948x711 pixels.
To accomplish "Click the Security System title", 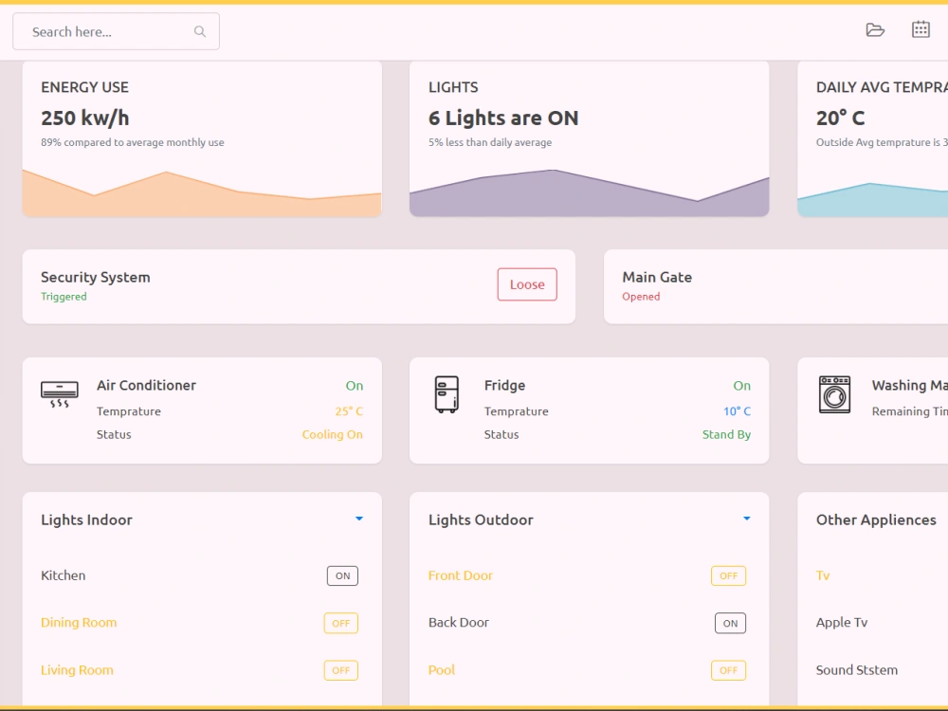I will point(96,278).
